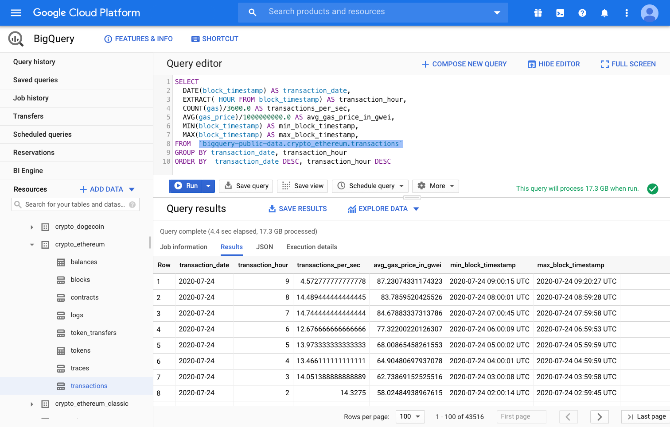Click Save Results
Image resolution: width=670 pixels, height=427 pixels.
(x=298, y=209)
